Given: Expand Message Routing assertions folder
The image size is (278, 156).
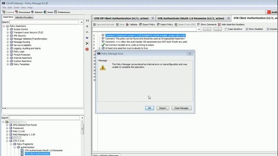Looking at the screenshot, I should (8, 42).
